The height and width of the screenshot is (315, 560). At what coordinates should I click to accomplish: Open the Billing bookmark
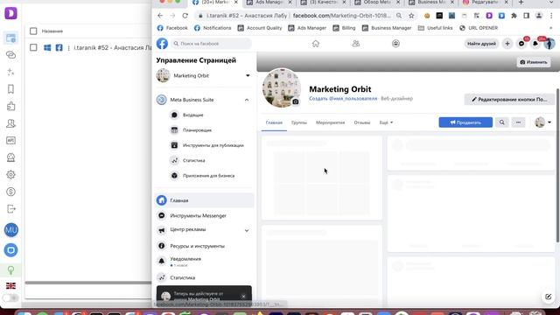(344, 28)
